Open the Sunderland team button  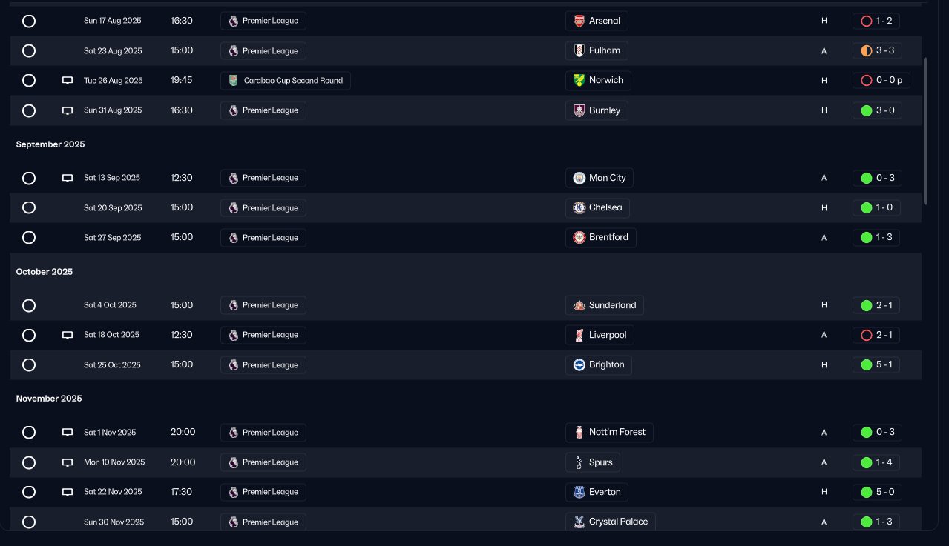(604, 305)
